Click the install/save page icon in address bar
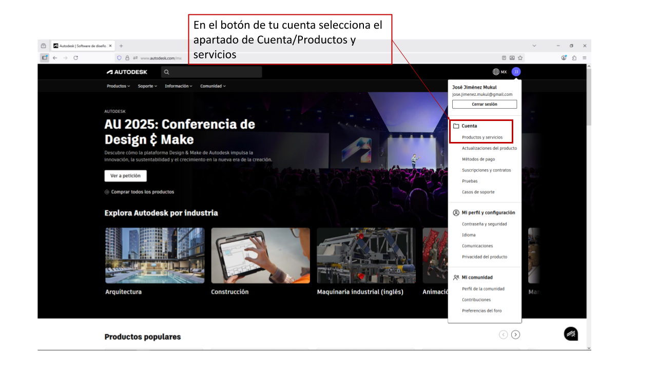The image size is (657, 369). pyautogui.click(x=512, y=58)
